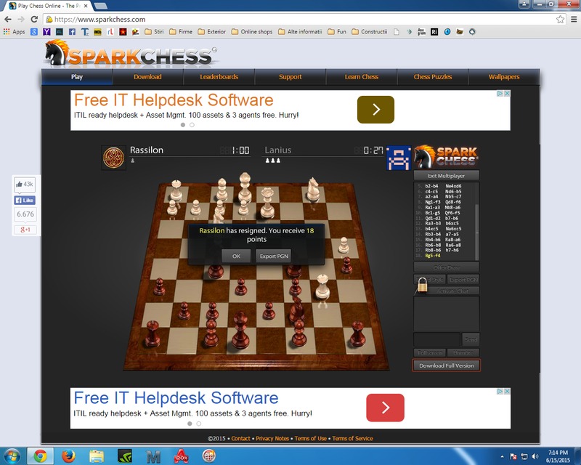581x465 pixels.
Task: Click the browser Forward arrow
Action: 21,20
